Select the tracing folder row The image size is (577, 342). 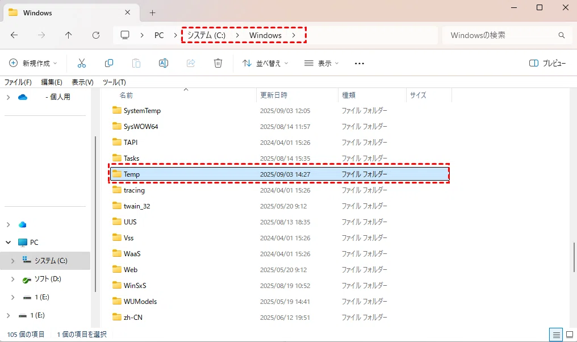point(279,190)
